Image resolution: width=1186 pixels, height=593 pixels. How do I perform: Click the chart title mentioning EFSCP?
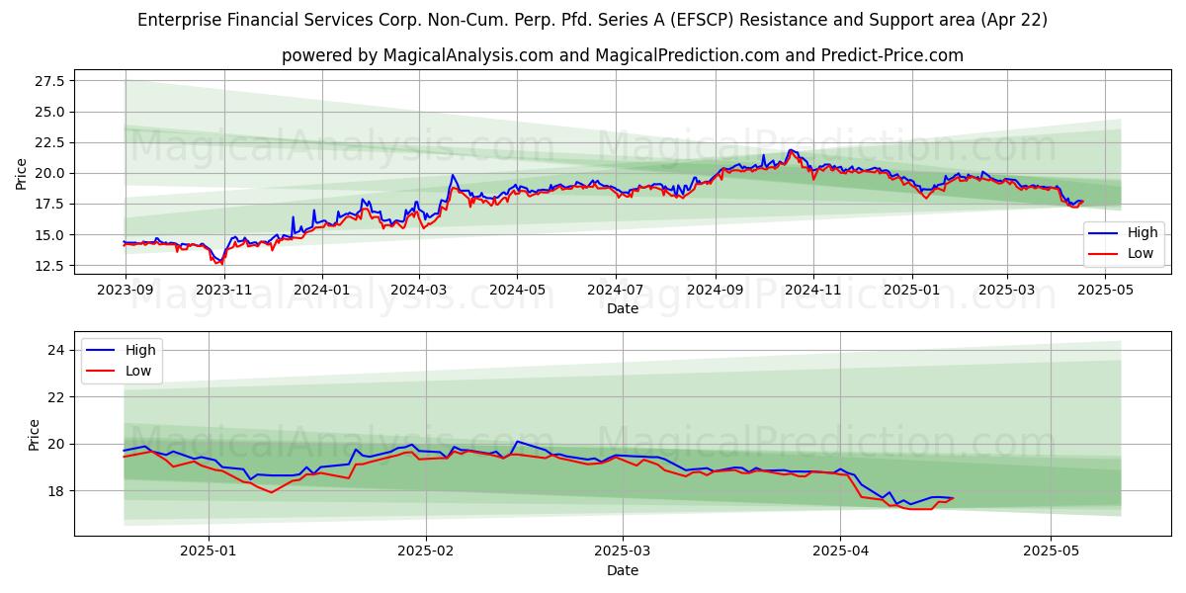(x=593, y=20)
